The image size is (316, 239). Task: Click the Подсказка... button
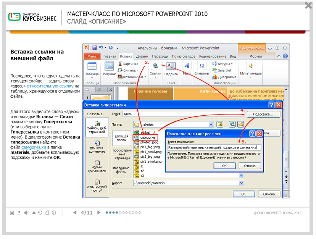(263, 114)
